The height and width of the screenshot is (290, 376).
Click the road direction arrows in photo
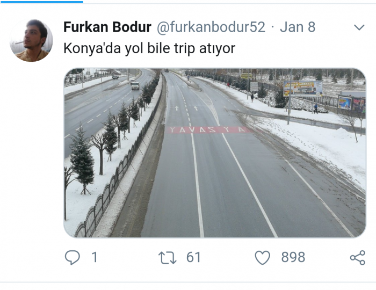(186, 108)
